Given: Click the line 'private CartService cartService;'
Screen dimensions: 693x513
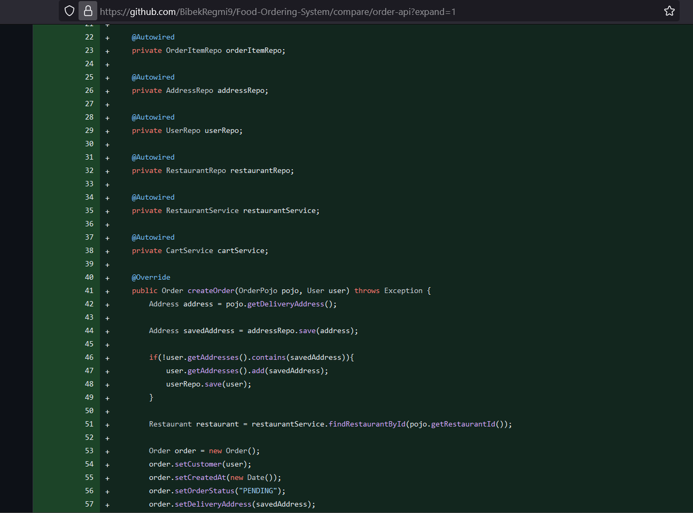Looking at the screenshot, I should [200, 250].
